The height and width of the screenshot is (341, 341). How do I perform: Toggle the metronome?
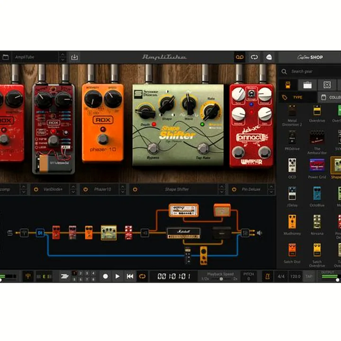tap(268, 277)
